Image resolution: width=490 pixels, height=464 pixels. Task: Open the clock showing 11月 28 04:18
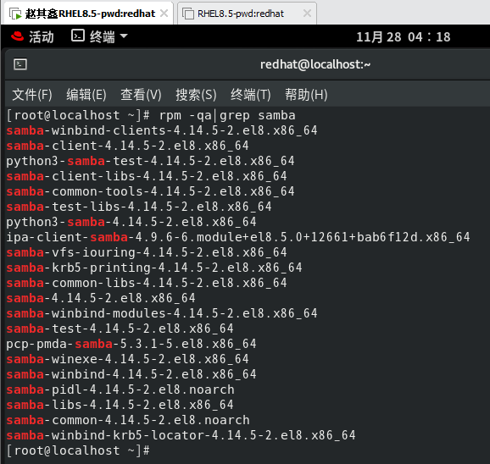click(x=404, y=37)
